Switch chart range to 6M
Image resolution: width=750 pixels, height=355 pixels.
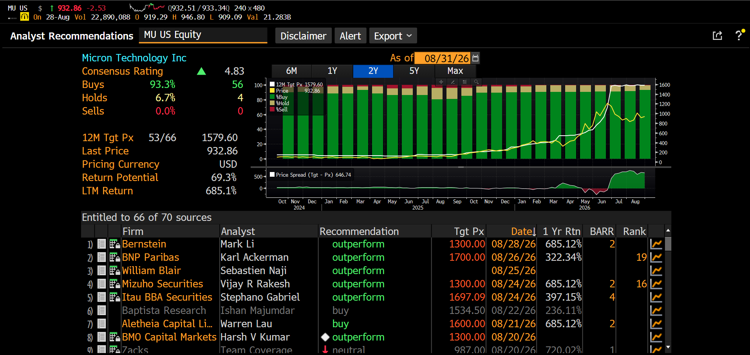[x=291, y=71]
